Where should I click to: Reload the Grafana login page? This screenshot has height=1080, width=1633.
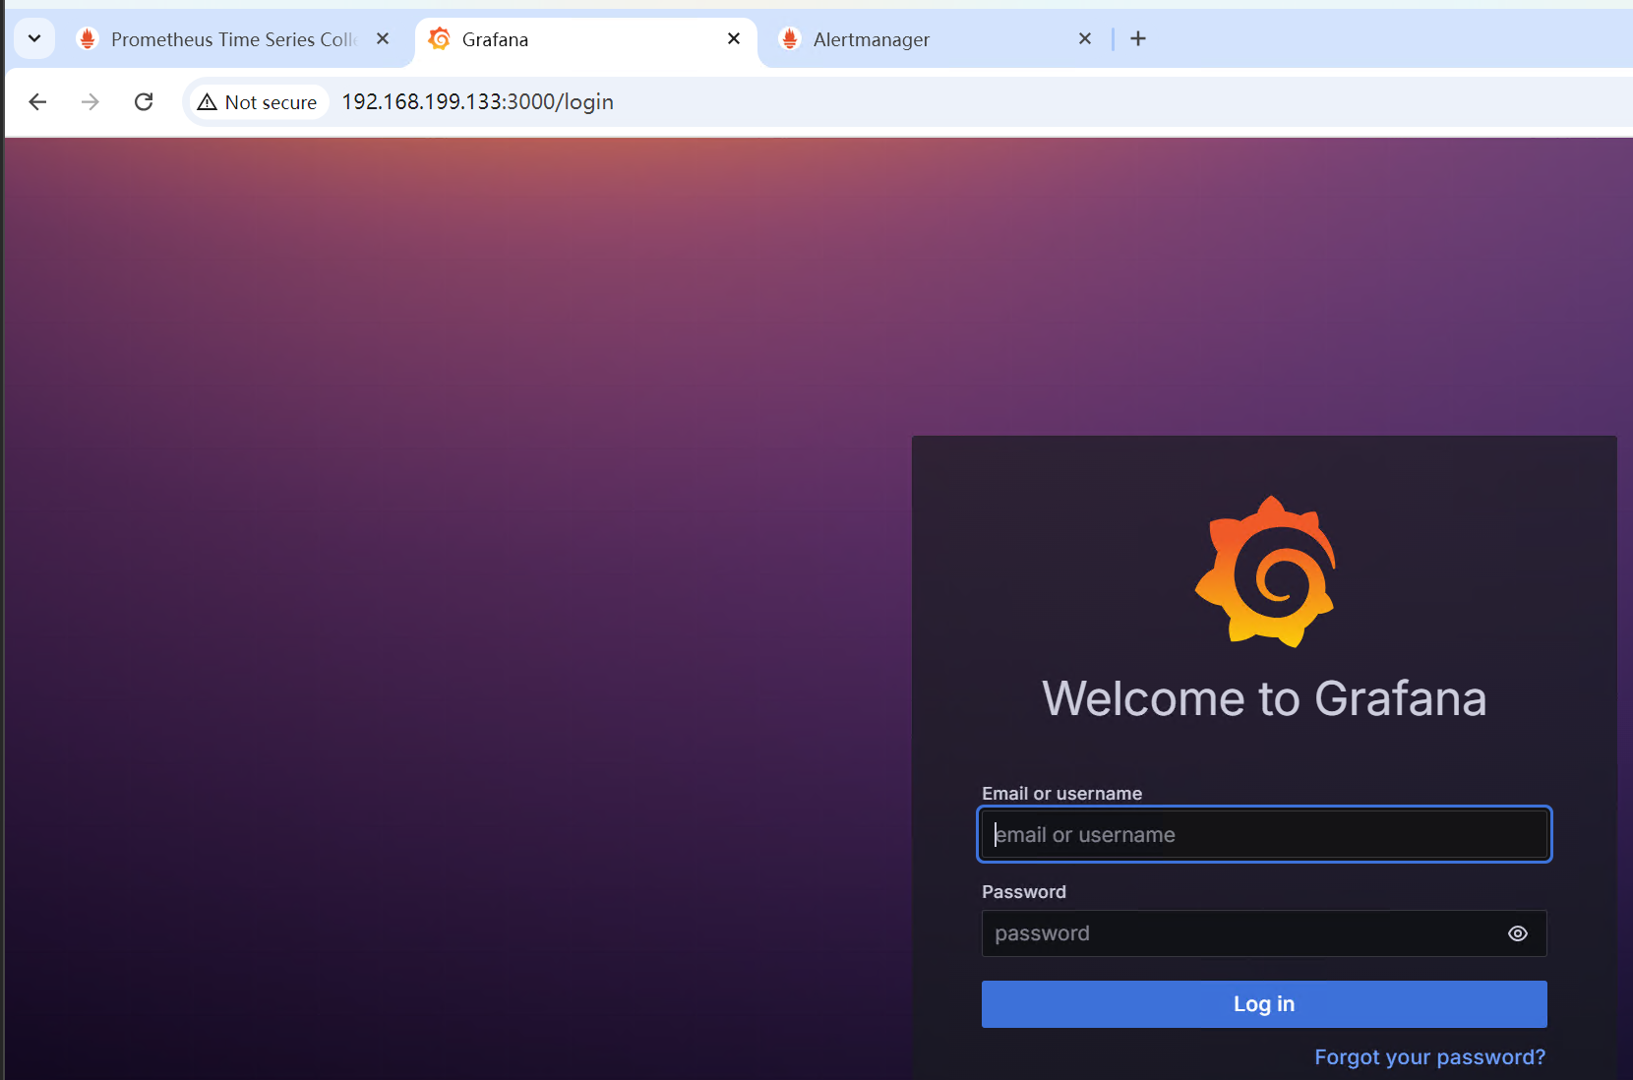tap(144, 102)
